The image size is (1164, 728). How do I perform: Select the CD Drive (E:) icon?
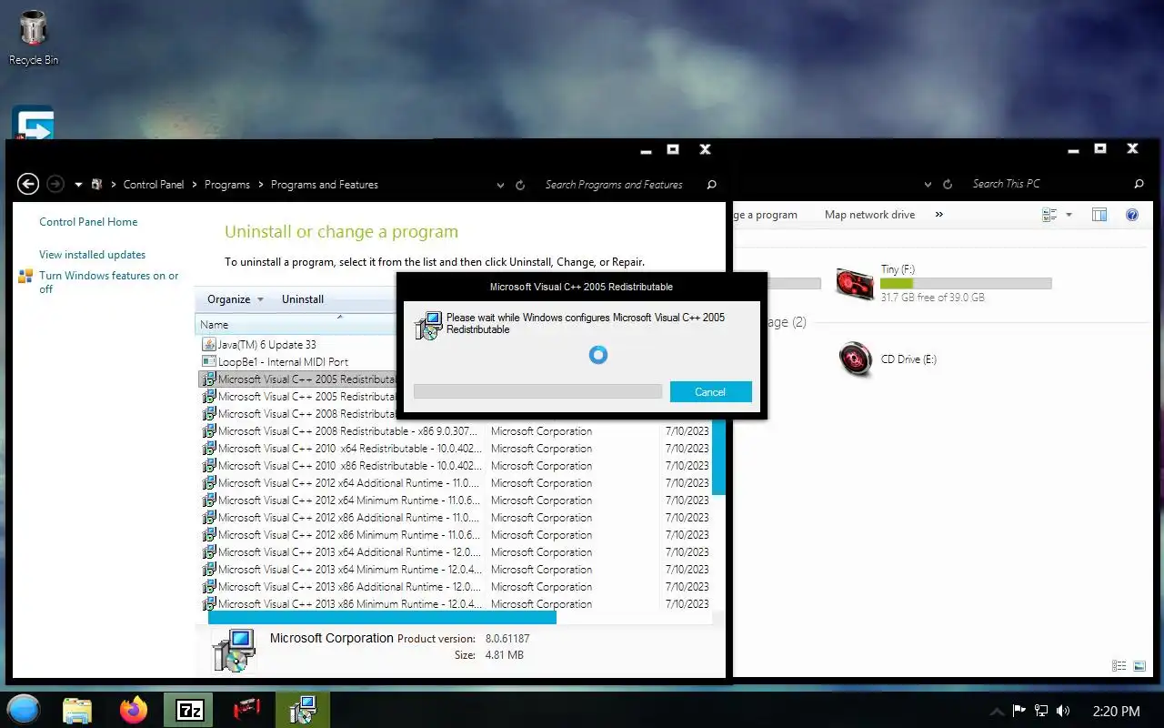855,359
